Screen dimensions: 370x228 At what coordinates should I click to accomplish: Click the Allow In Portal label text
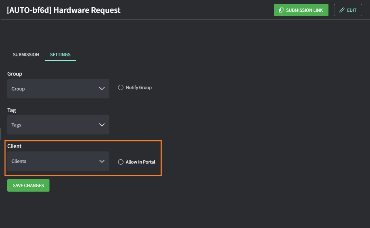coord(141,162)
